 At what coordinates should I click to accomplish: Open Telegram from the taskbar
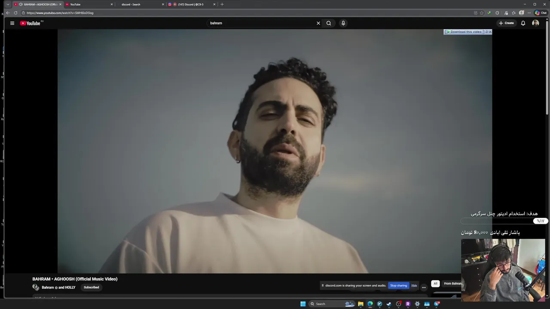[437, 304]
